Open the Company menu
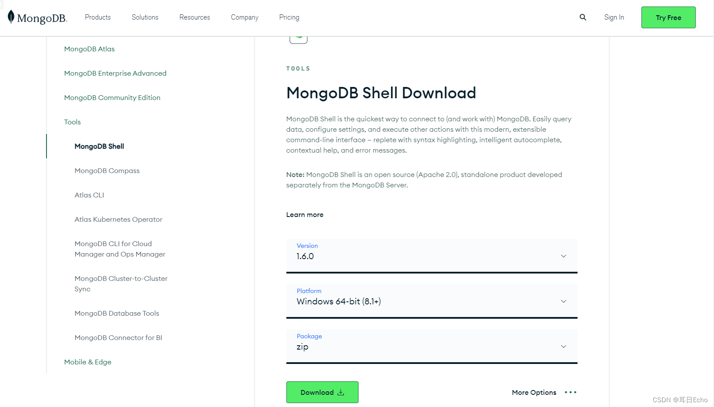Image resolution: width=714 pixels, height=407 pixels. [x=244, y=17]
